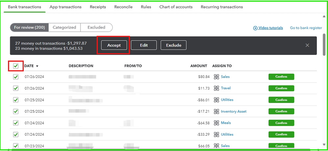Confirm the $80.84 Sales transaction

click(281, 77)
